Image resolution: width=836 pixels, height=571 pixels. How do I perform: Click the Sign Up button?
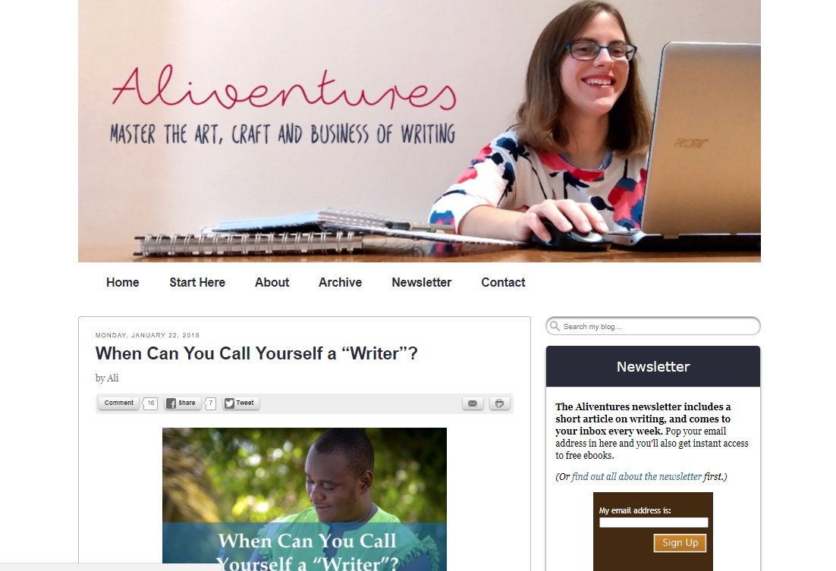[680, 543]
